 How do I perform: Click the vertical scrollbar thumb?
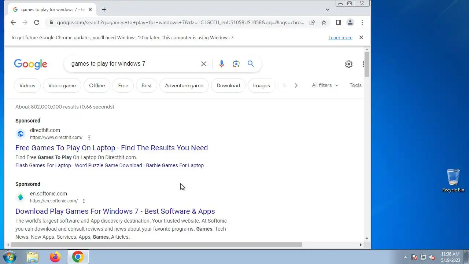pyautogui.click(x=367, y=65)
